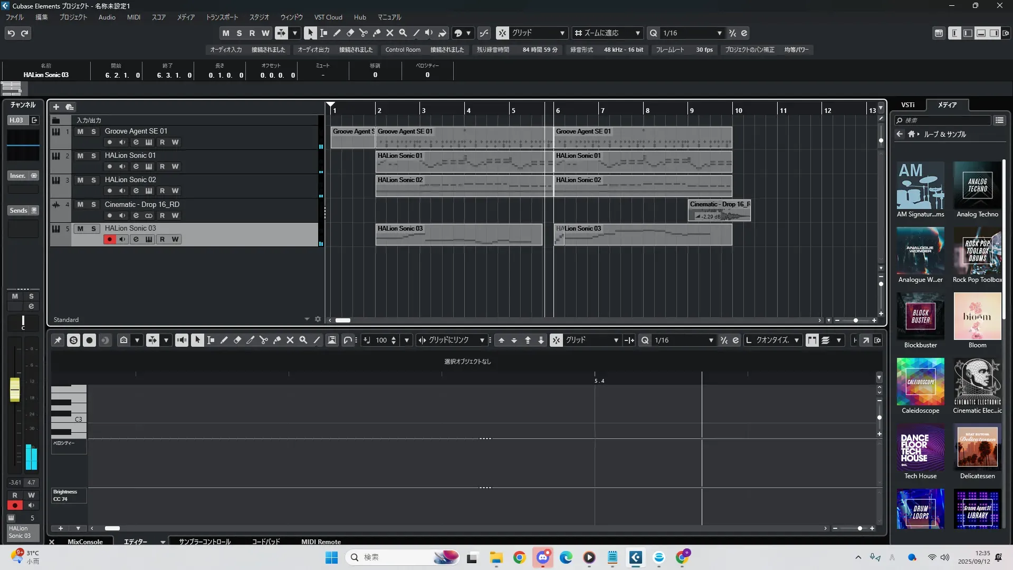Switch to the VSTi tab
This screenshot has width=1013, height=570.
(907, 104)
